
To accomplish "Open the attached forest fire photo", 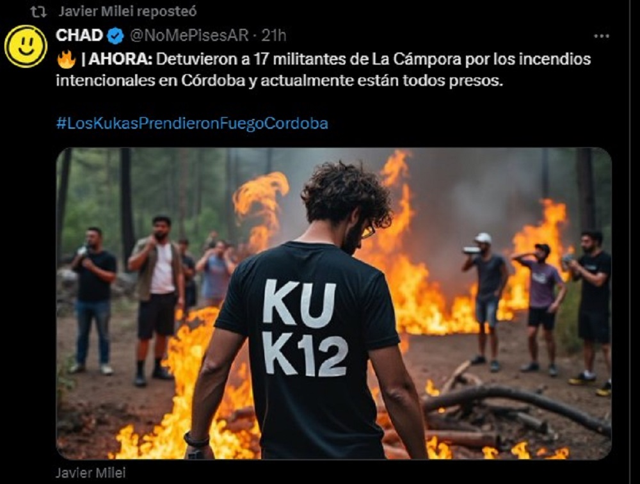I will tap(333, 303).
